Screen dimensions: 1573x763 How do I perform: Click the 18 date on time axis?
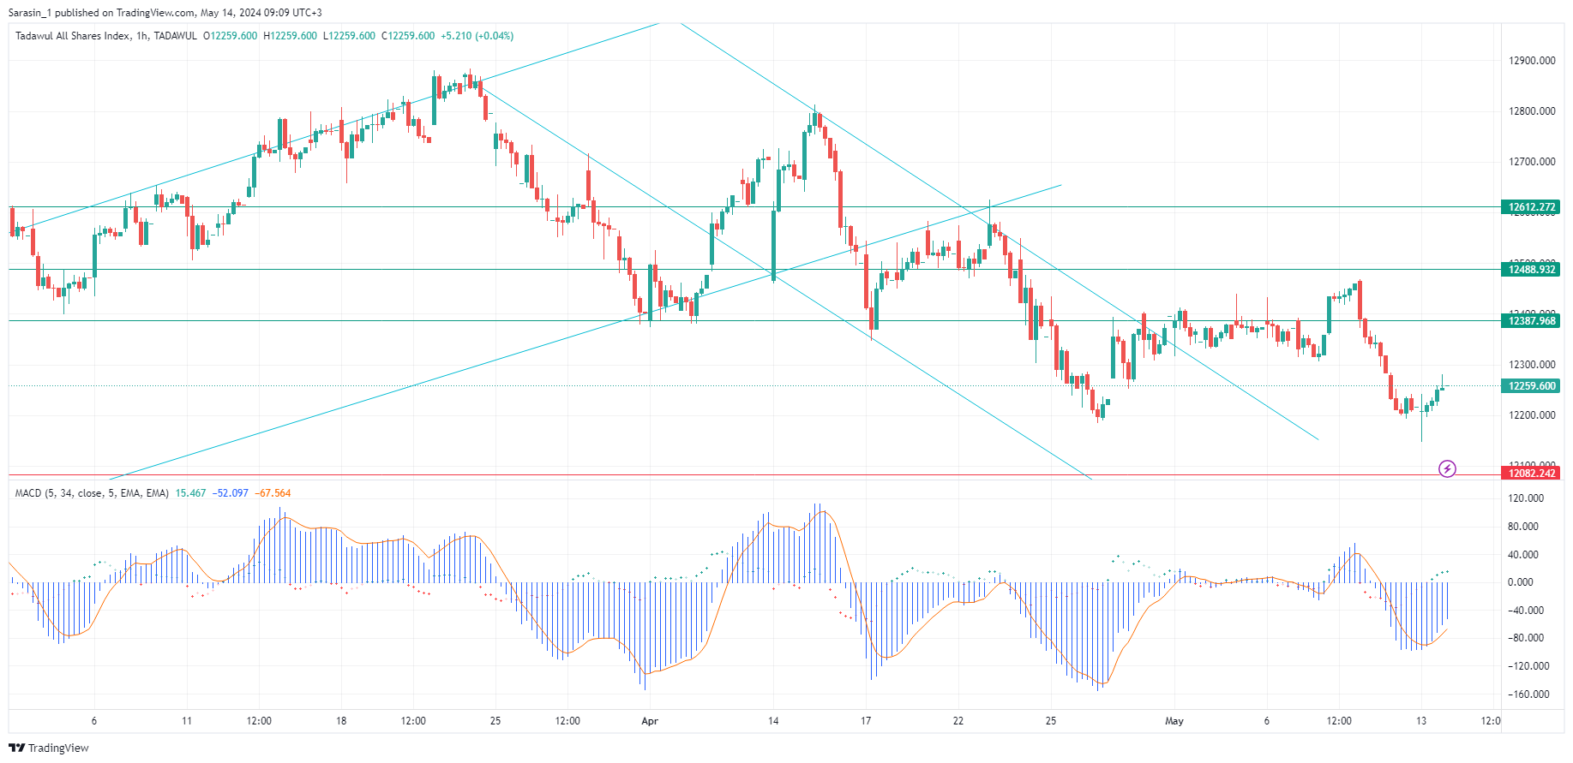(341, 721)
